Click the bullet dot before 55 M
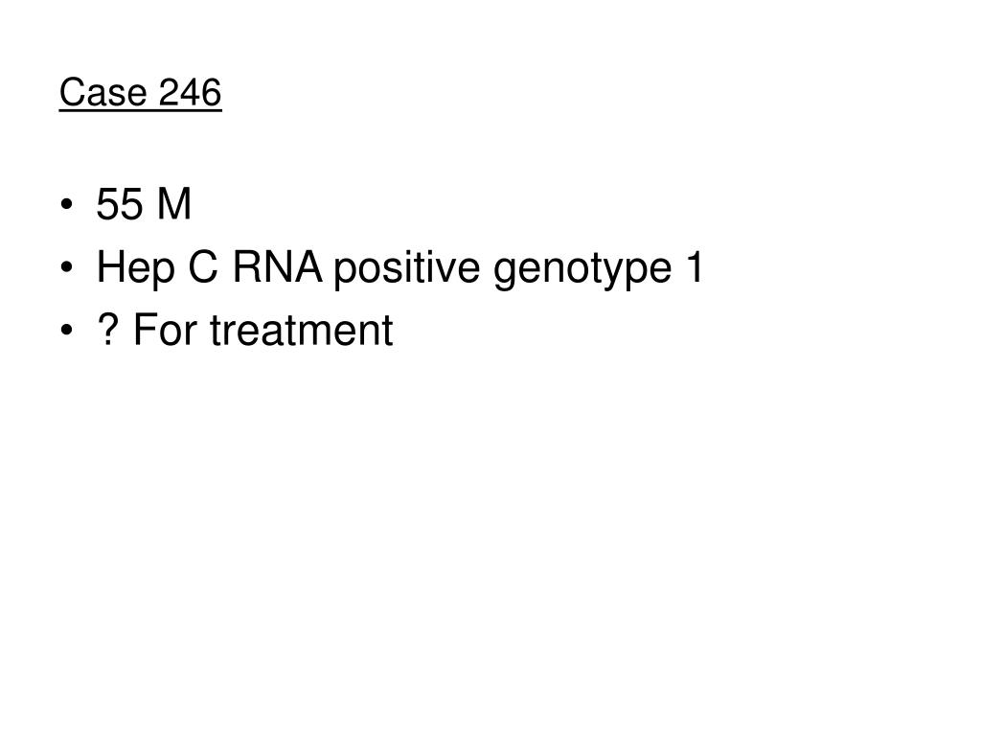Viewport: 981px width, 736px height. tap(67, 205)
